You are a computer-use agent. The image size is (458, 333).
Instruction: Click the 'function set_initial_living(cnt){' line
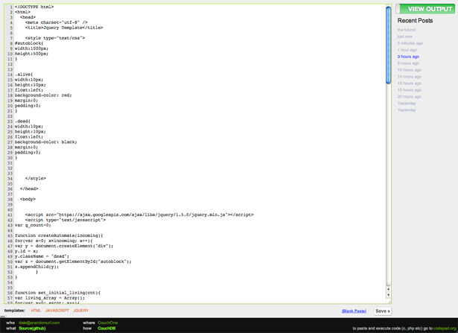[x=57, y=293]
